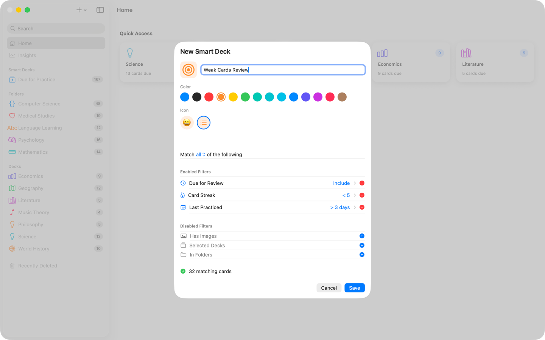Add the Has Images filter
545x340 pixels.
[x=362, y=236]
